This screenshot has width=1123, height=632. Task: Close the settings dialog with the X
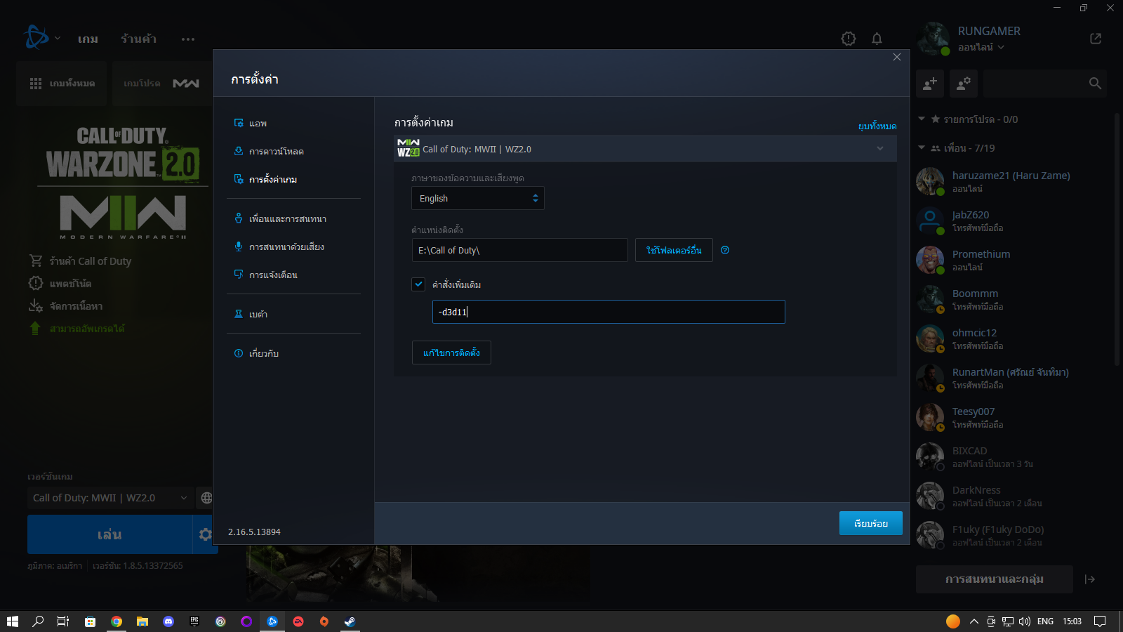pyautogui.click(x=897, y=58)
